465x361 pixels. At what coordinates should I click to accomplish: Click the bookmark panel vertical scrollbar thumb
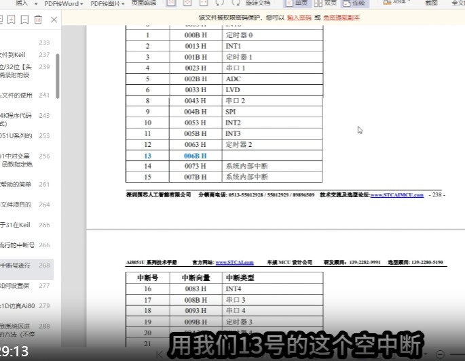point(58,76)
